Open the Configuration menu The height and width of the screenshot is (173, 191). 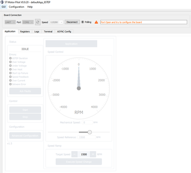pos(17,7)
